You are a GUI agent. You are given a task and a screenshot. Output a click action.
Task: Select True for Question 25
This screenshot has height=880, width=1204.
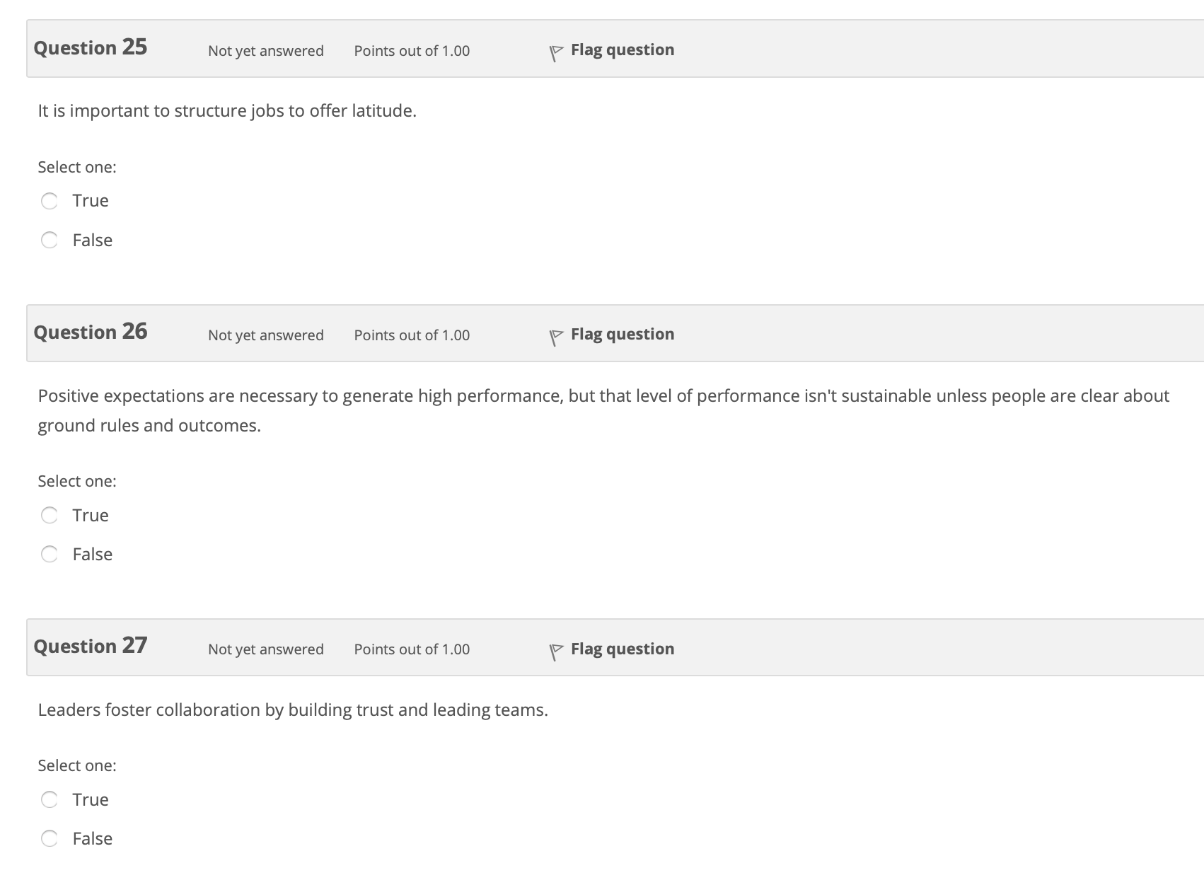coord(49,201)
